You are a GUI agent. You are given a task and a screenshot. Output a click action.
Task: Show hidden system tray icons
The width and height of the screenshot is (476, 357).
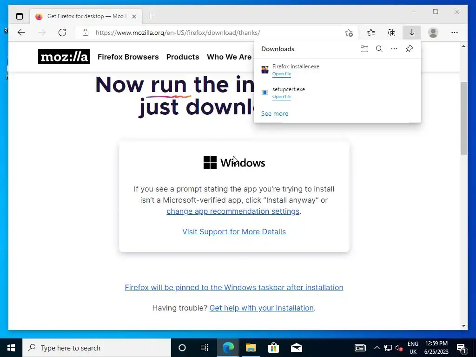377,348
